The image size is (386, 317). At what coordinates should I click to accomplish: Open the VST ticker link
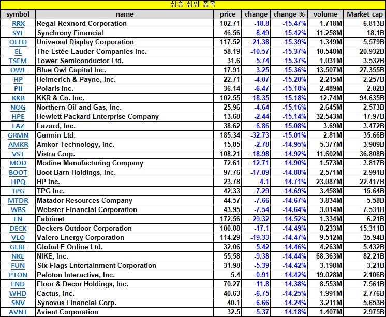coord(18,154)
